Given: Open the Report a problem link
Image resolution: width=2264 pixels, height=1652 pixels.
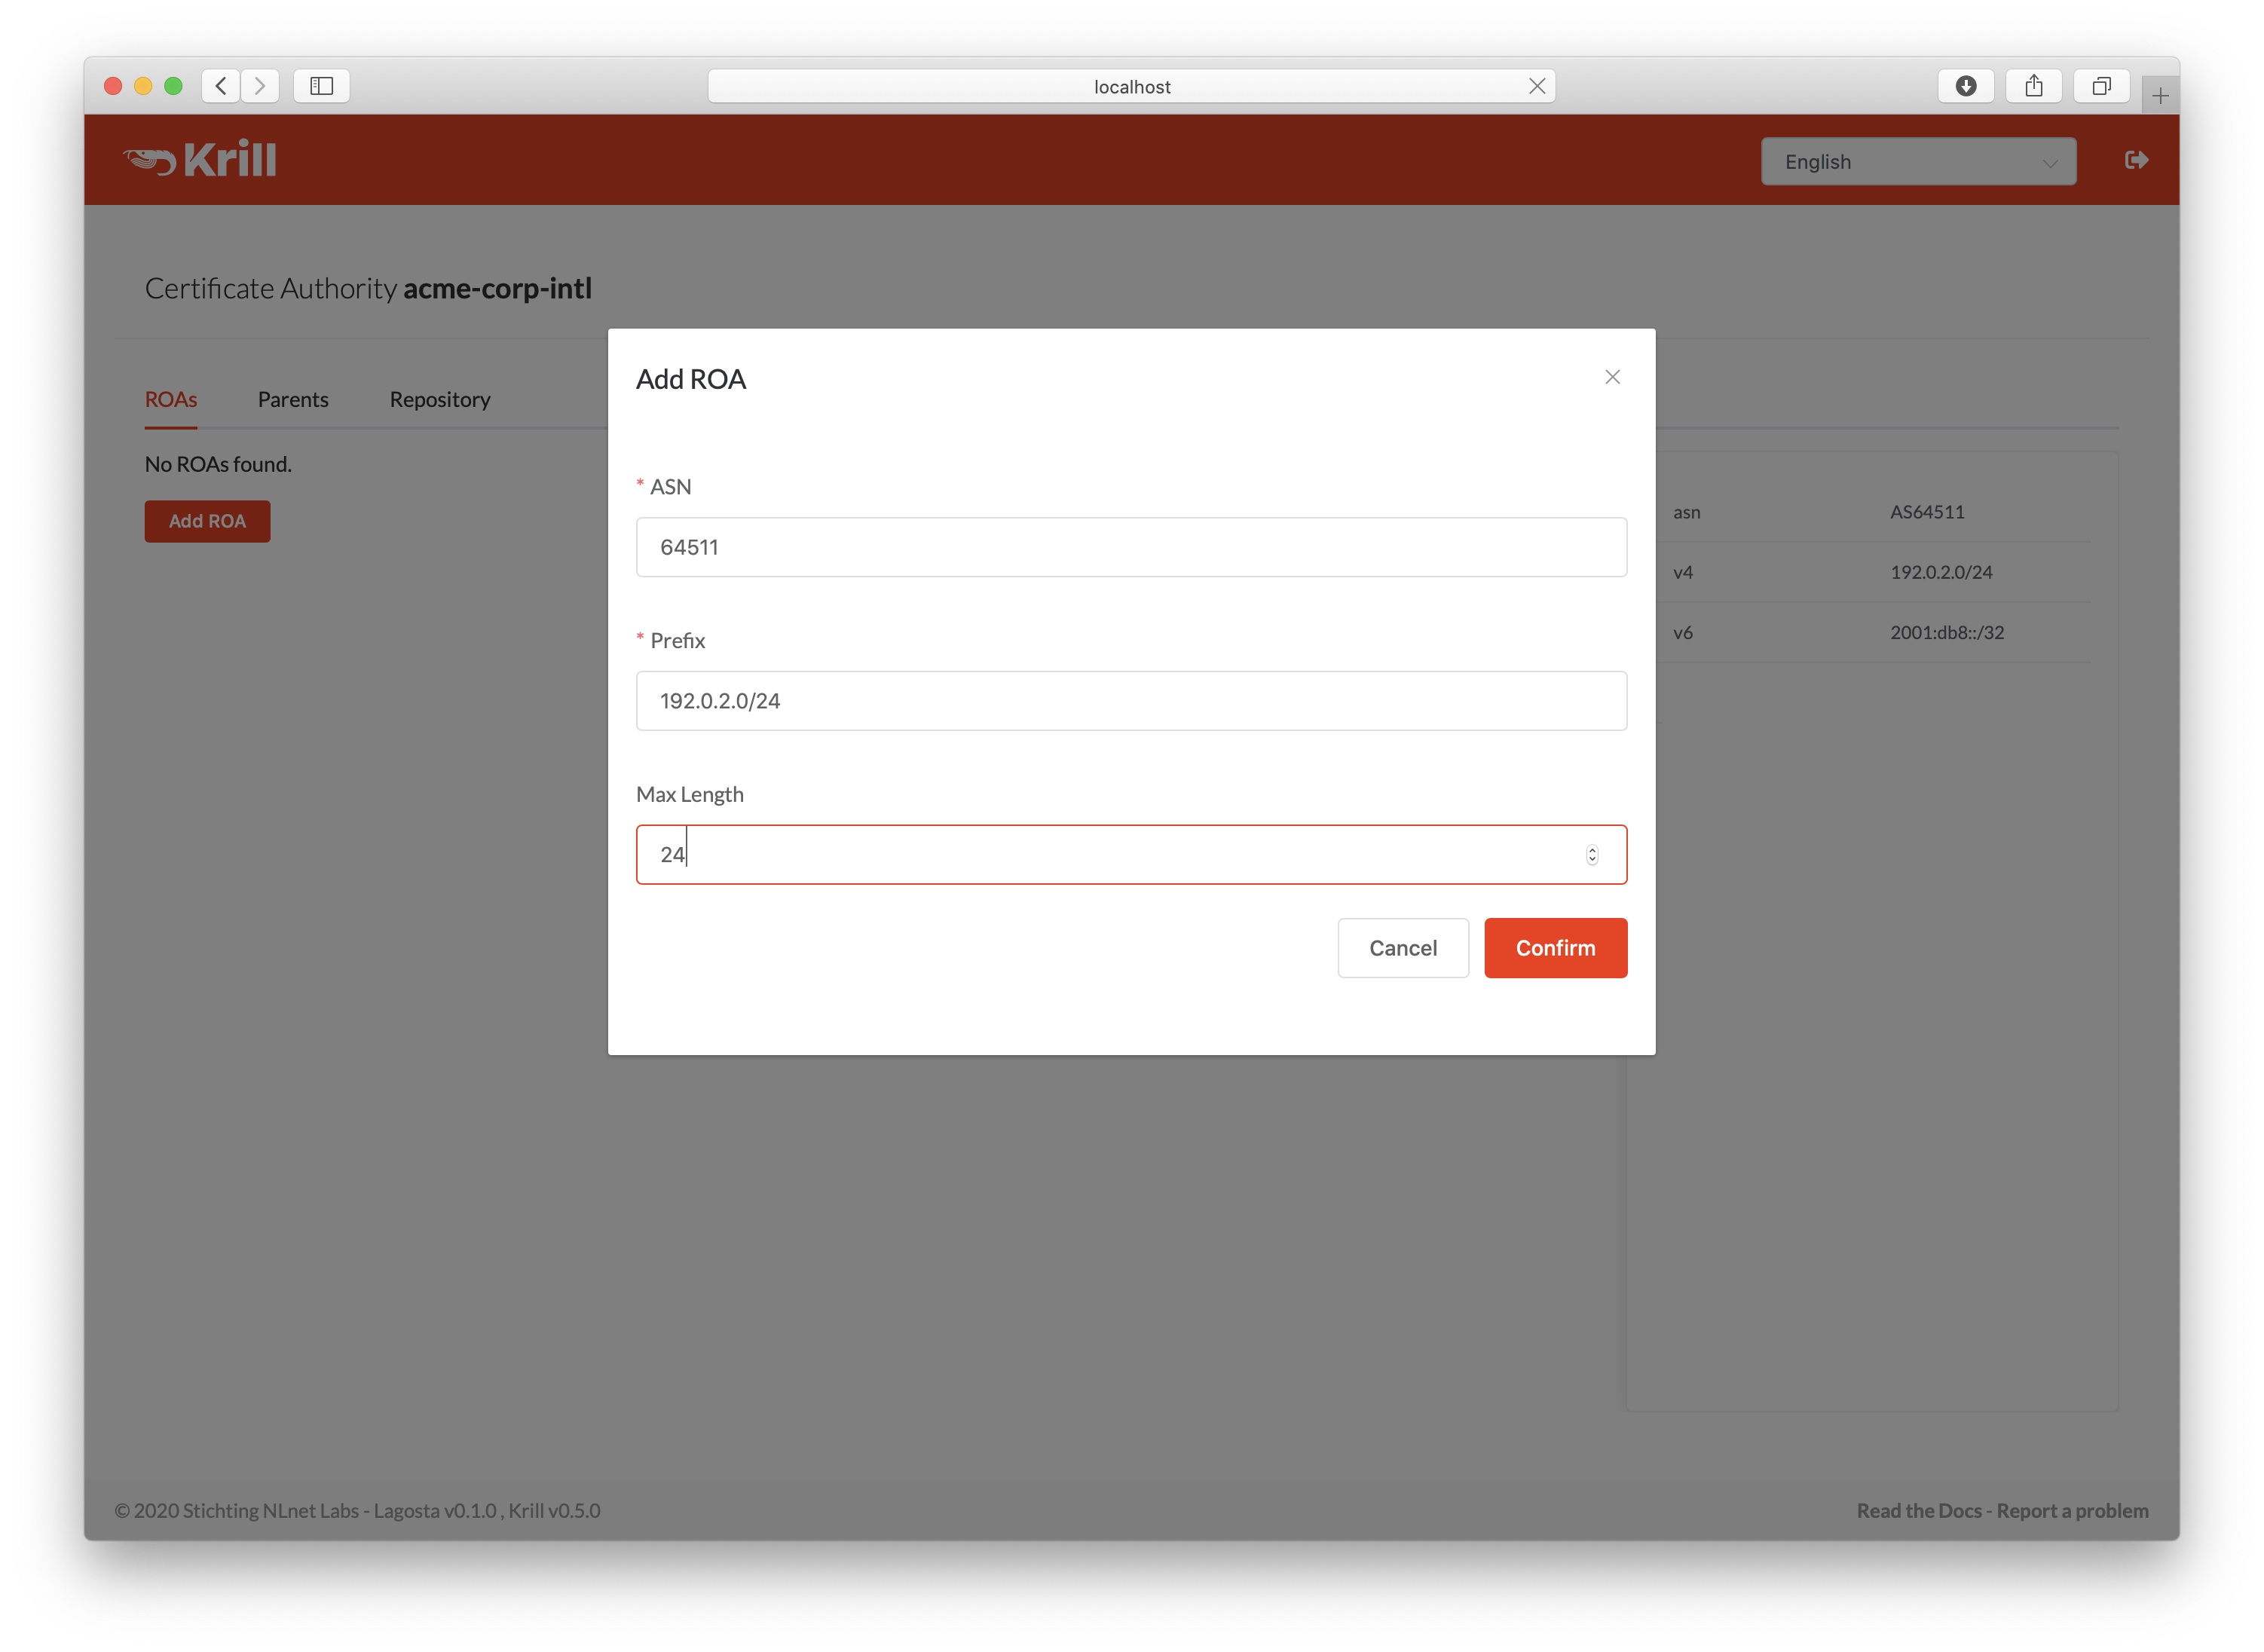Looking at the screenshot, I should coord(2072,1510).
